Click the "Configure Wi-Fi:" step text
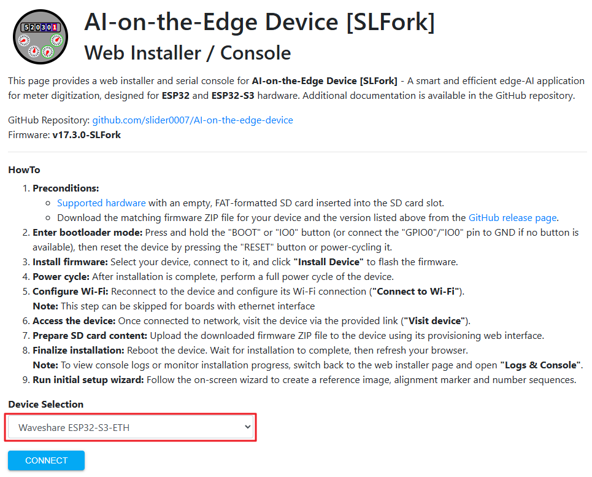Viewport: 592px width, 477px height. pyautogui.click(x=71, y=291)
